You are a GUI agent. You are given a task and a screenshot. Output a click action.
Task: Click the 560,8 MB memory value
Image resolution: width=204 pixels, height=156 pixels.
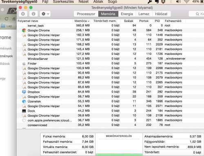pos(83,26)
